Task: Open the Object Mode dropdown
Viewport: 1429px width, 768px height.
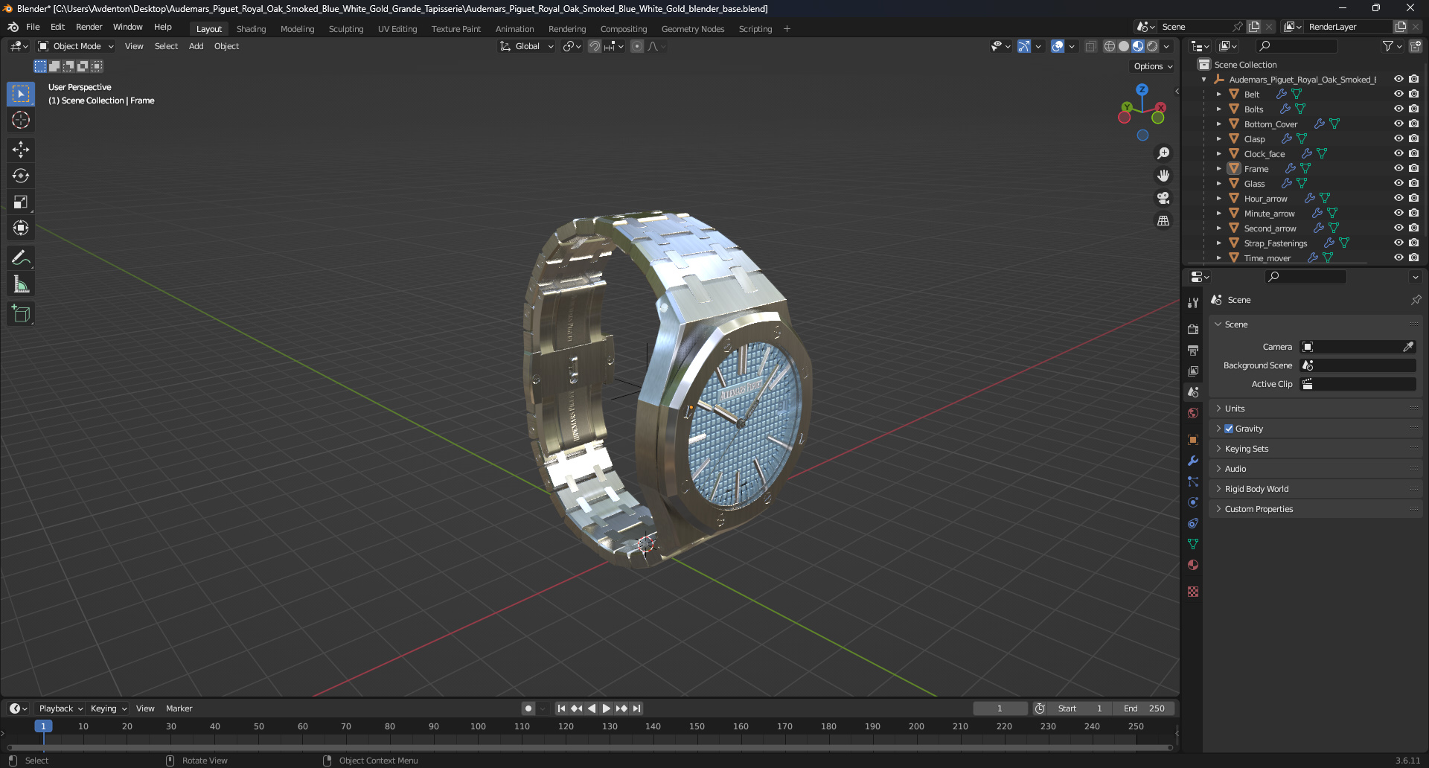Action: click(76, 46)
